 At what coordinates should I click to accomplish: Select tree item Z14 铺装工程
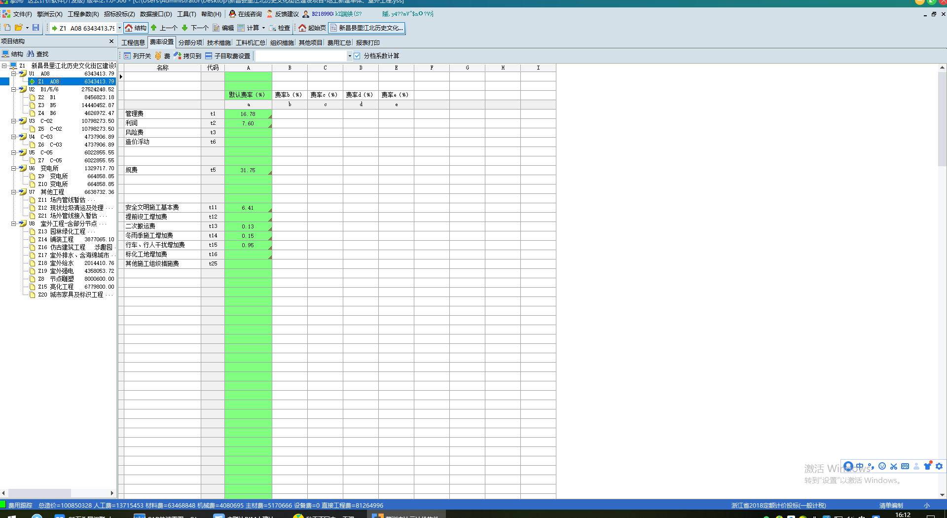click(x=72, y=239)
